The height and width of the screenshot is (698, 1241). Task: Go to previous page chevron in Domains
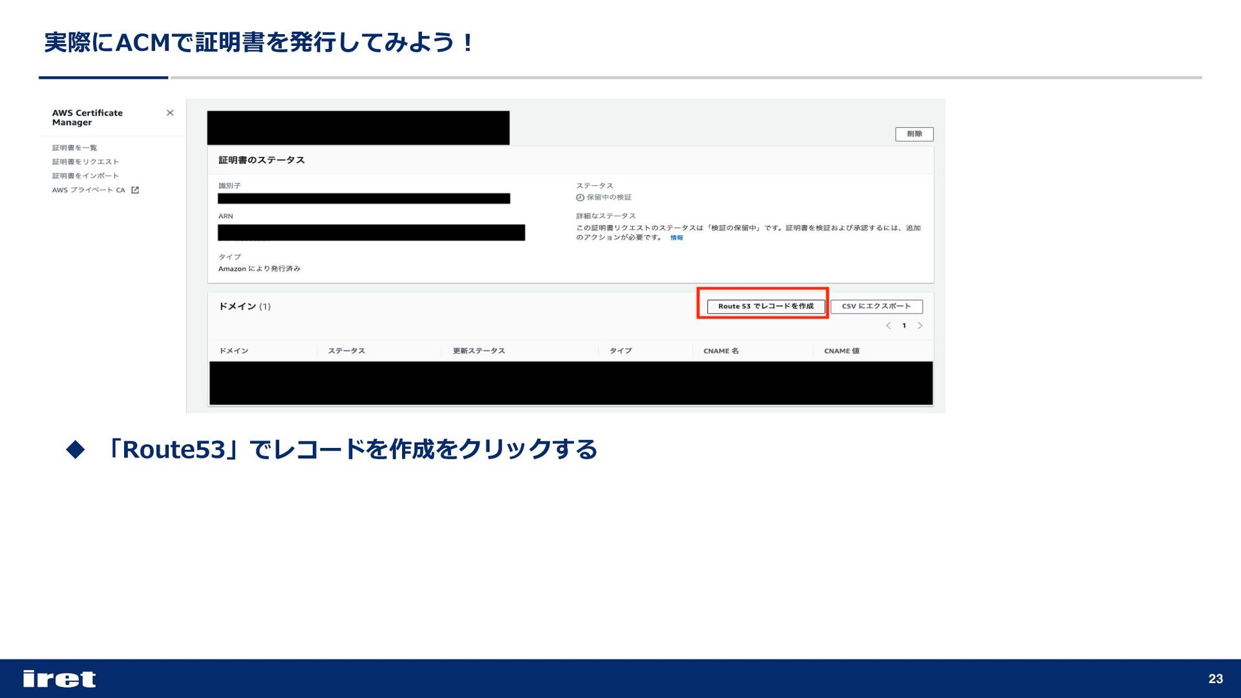pos(888,326)
